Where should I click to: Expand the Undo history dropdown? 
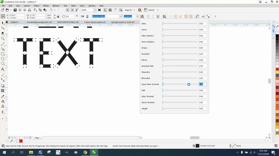54,10
